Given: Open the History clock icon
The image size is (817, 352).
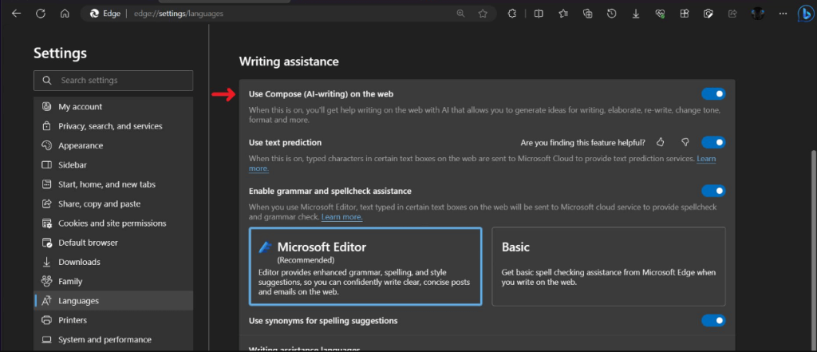Looking at the screenshot, I should pos(612,14).
